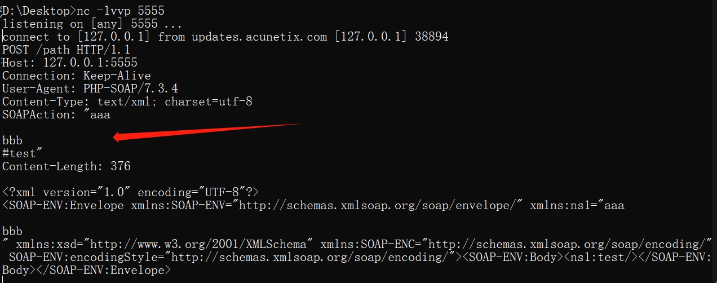
Task: Click 'Content-Length: 376' header line
Action: point(67,166)
